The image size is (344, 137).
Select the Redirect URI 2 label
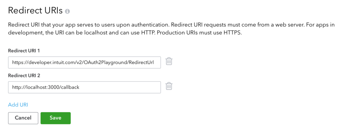click(24, 75)
